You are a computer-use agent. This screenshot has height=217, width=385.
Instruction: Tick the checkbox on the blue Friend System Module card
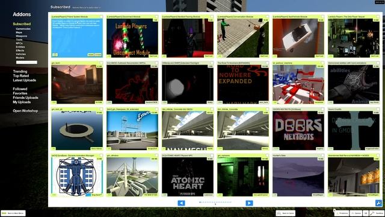coord(101,17)
